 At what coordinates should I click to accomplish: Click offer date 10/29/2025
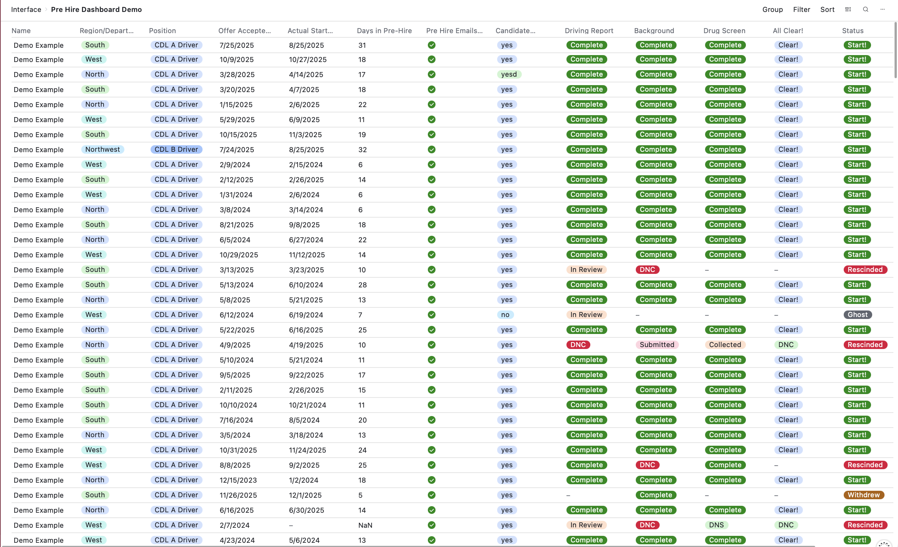click(239, 255)
